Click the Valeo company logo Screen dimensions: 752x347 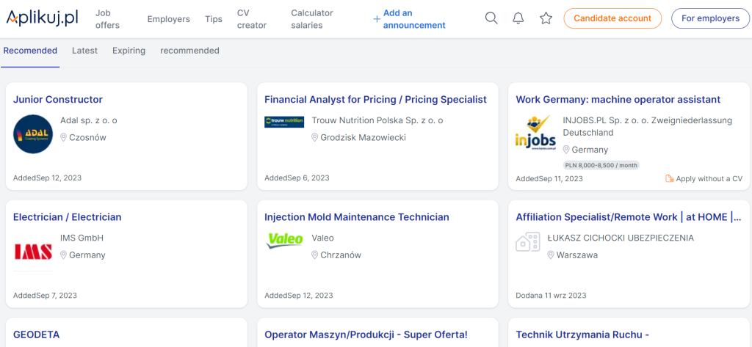coord(284,239)
